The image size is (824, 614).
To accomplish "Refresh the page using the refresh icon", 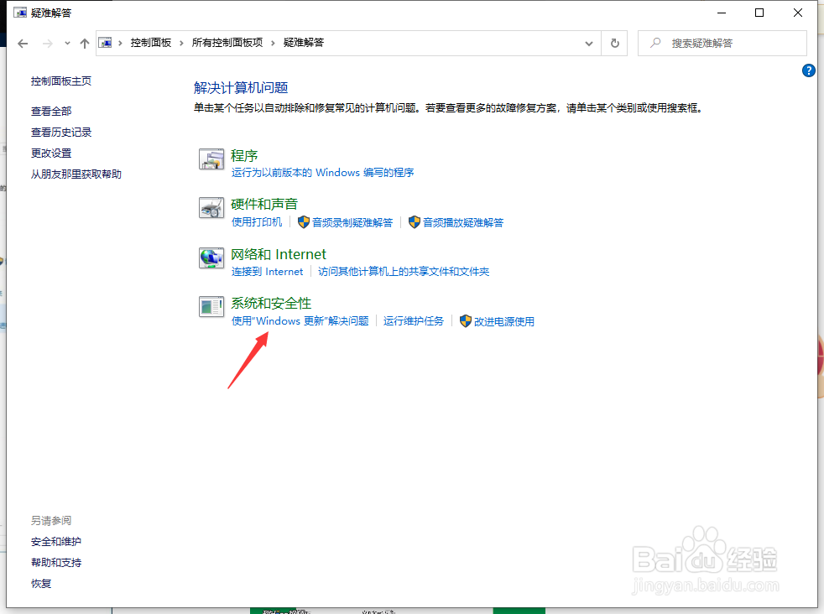I will (614, 43).
